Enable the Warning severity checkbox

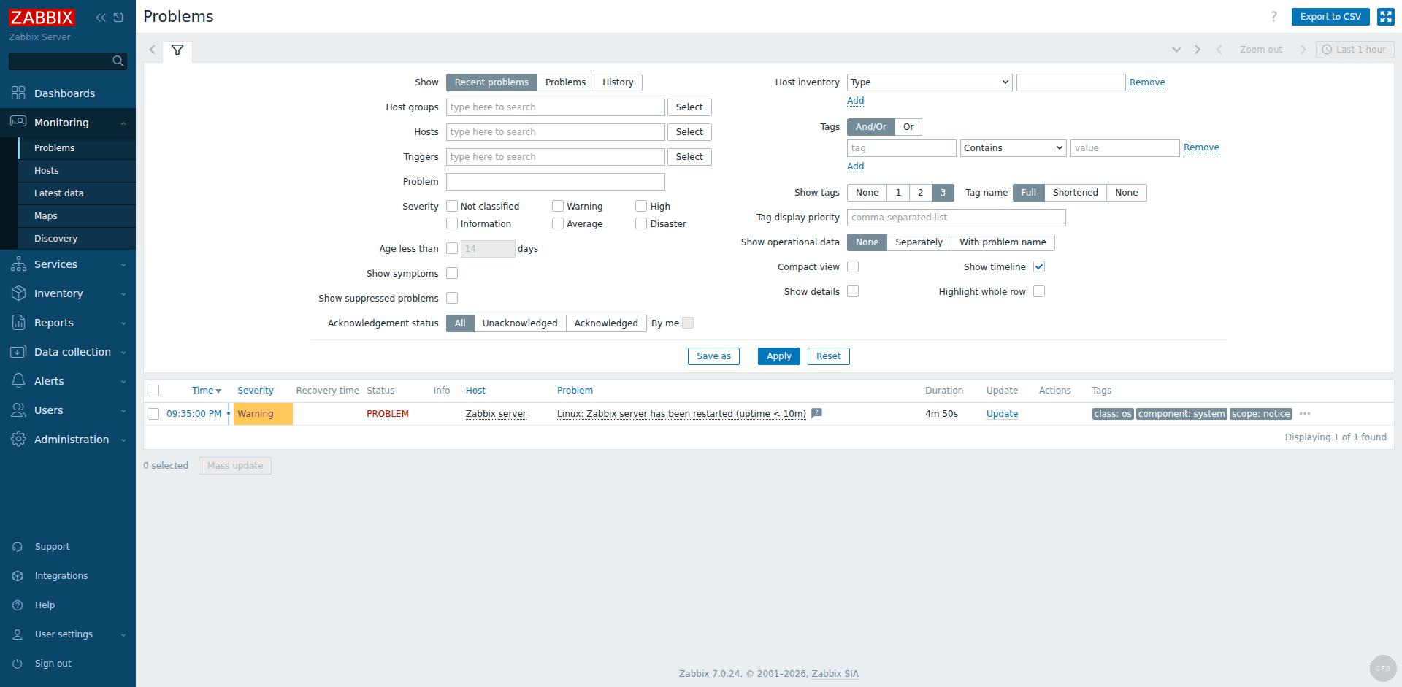coord(559,206)
